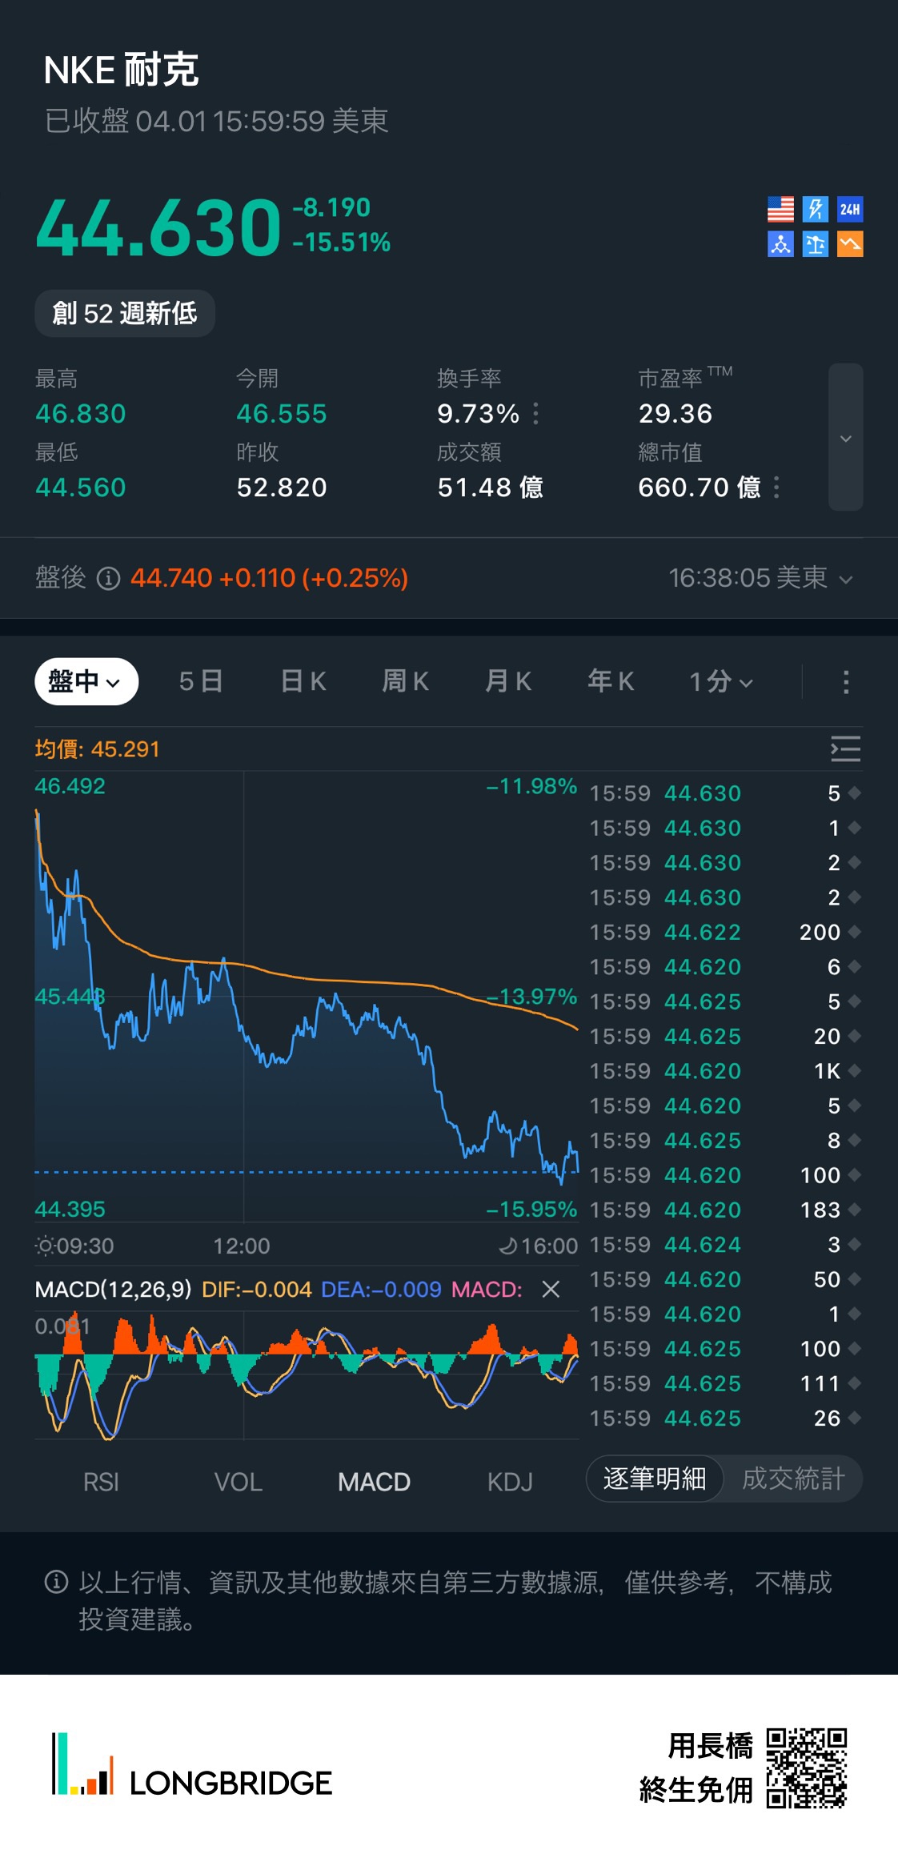The image size is (898, 1862).
Task: Click the 24H trading icon
Action: tap(849, 210)
